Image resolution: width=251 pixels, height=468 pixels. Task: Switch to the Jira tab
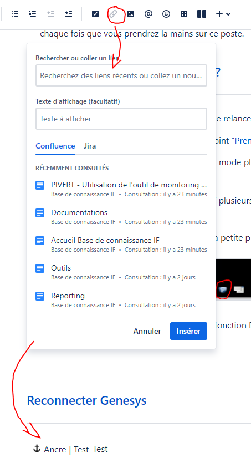[90, 146]
